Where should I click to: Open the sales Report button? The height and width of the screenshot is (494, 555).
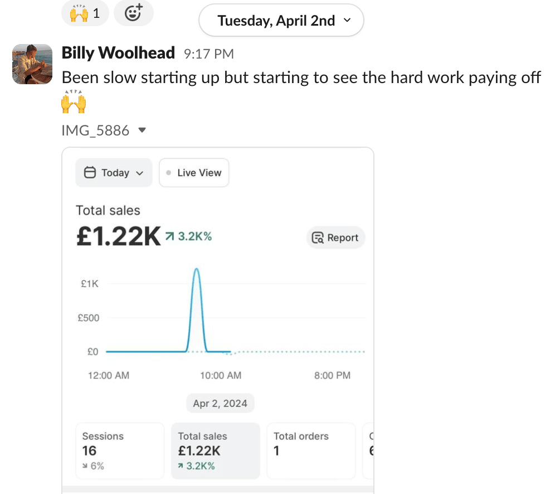(335, 238)
